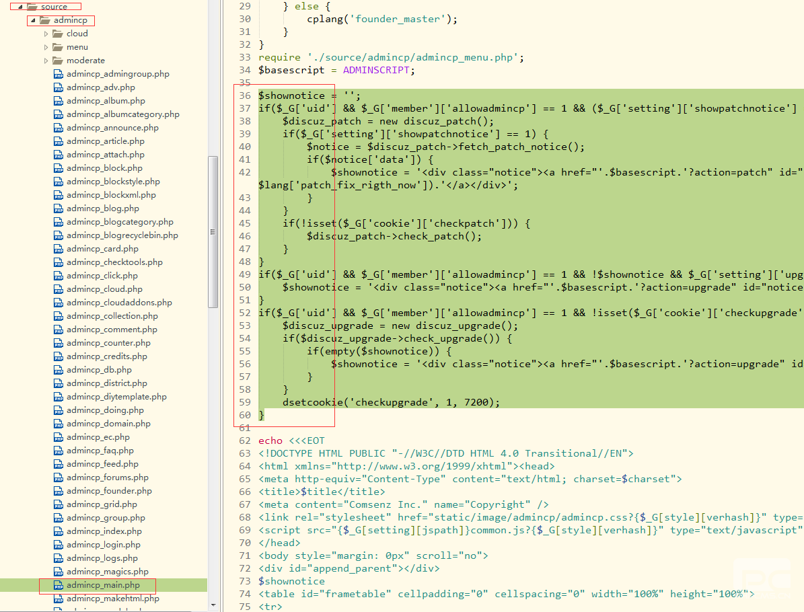The image size is (804, 612).
Task: Open admincp_index.php in the file tree
Action: click(104, 531)
